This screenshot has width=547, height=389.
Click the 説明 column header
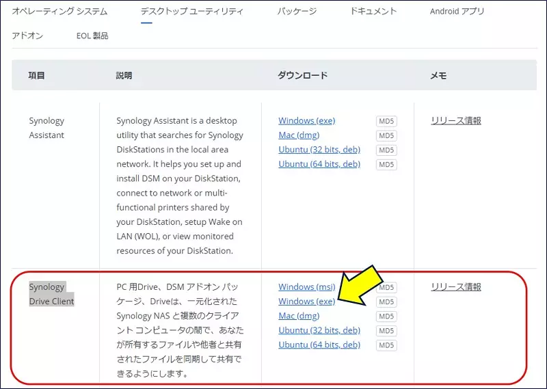tap(124, 75)
